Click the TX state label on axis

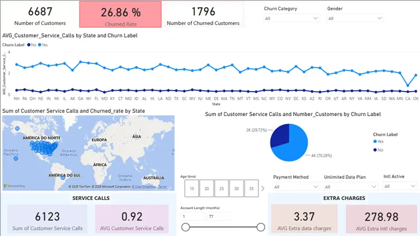point(177,98)
